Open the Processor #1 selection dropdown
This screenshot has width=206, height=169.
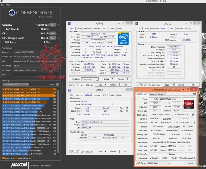pos(90,79)
